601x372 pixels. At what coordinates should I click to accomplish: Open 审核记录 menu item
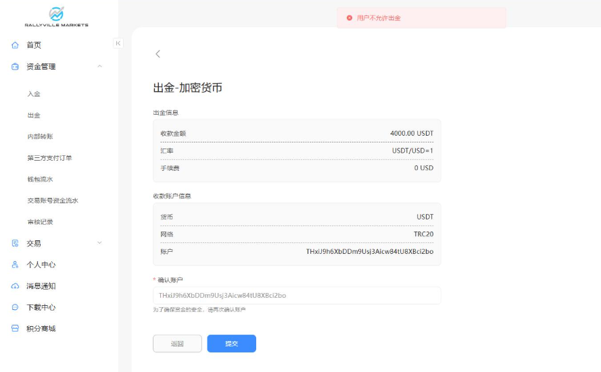click(x=40, y=221)
